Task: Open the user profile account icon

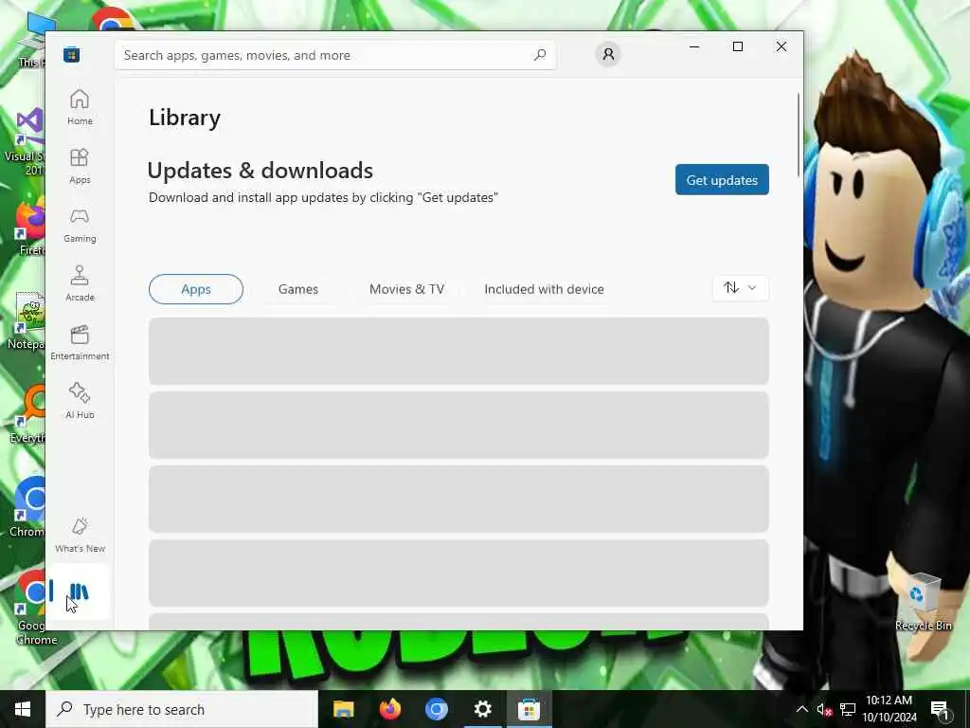Action: (608, 54)
